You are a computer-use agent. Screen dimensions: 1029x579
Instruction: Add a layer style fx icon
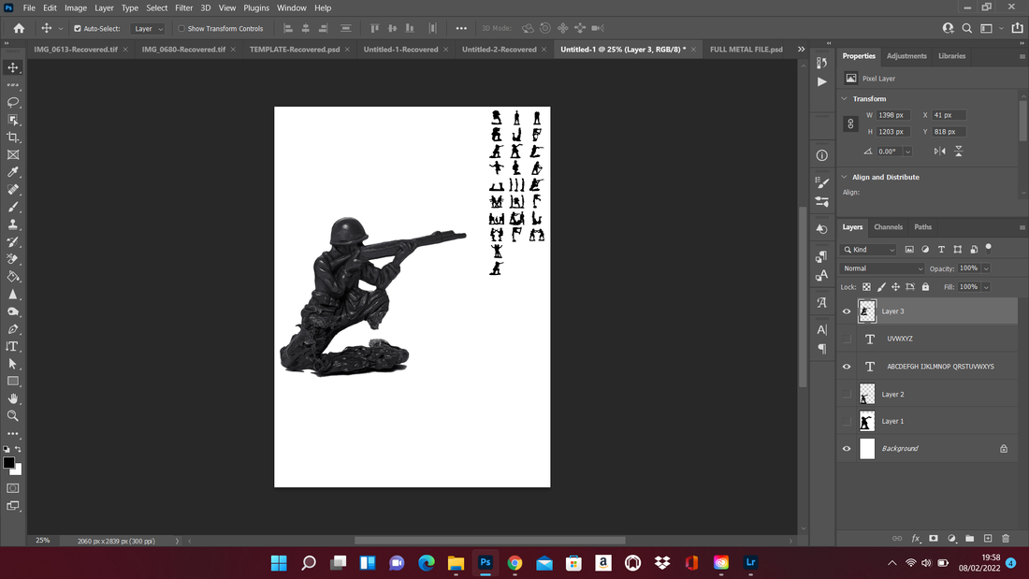point(916,538)
